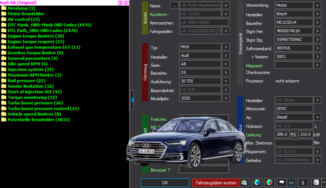Click the Fahrzeugdaten suchen button

216,182
